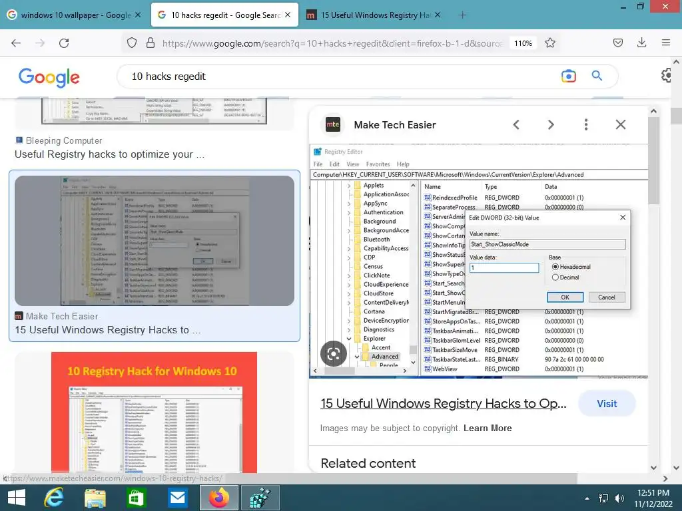Open a new browser tab
The image size is (682, 511).
coord(462,15)
